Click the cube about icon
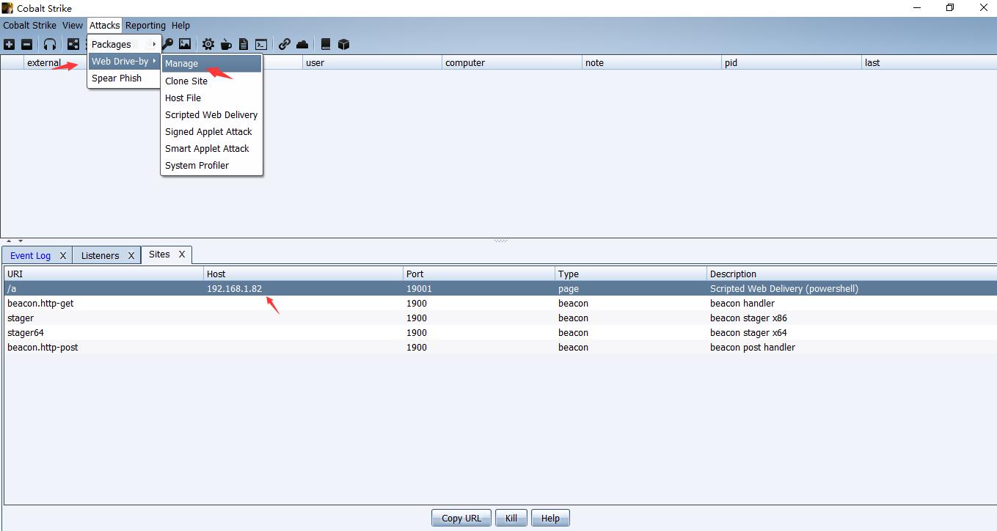This screenshot has width=997, height=531. (x=343, y=45)
